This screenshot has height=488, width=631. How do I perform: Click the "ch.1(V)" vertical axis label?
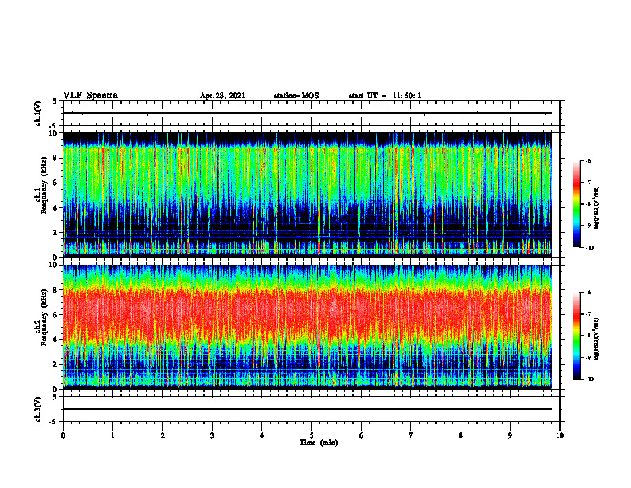[x=37, y=113]
